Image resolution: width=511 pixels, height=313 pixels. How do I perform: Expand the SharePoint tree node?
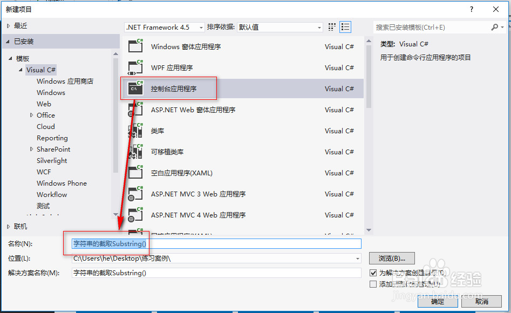(32, 149)
